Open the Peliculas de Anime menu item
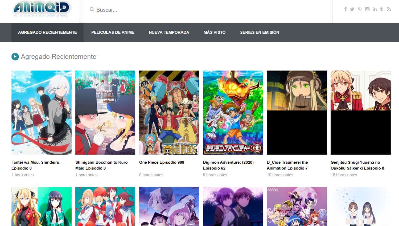 coord(113,32)
